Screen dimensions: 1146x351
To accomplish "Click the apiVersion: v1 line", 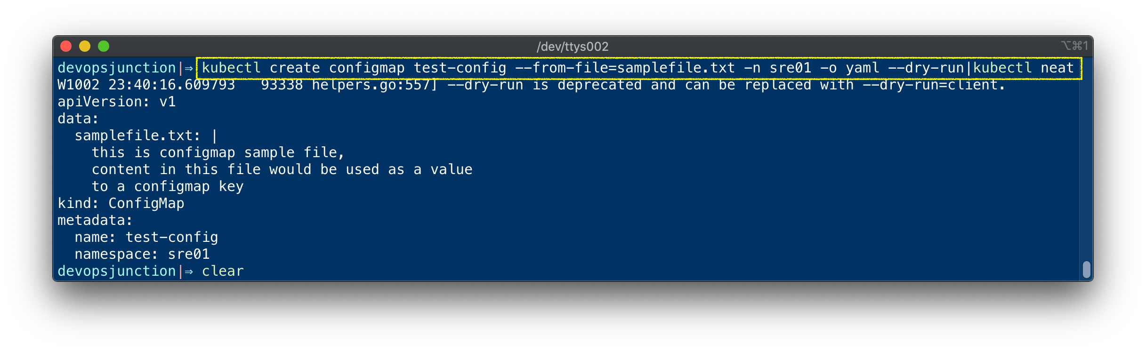I will pos(116,102).
